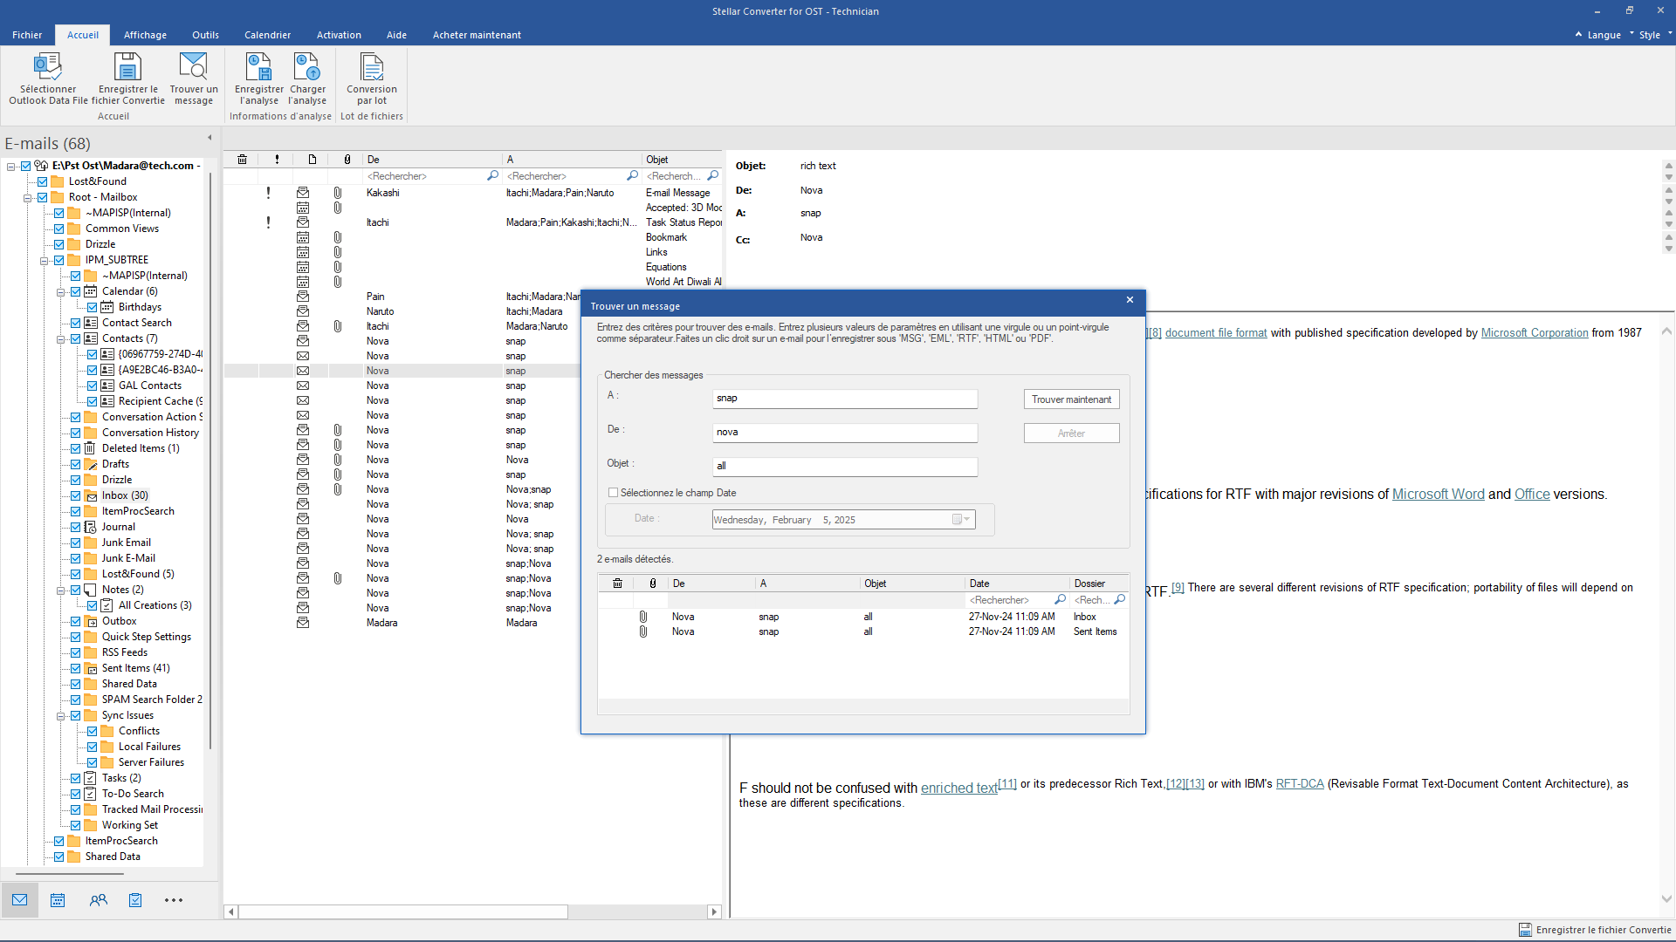This screenshot has height=942, width=1676.
Task: Click the A recipient input field
Action: click(x=844, y=399)
